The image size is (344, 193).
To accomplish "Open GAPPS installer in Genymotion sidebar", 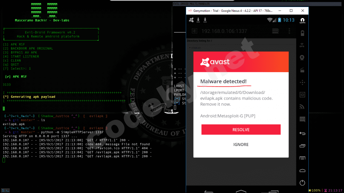I will (302, 21).
